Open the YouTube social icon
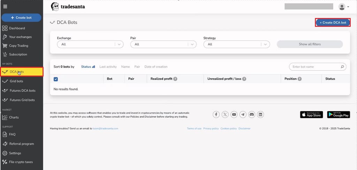This screenshot has width=357, height=170. (234, 114)
